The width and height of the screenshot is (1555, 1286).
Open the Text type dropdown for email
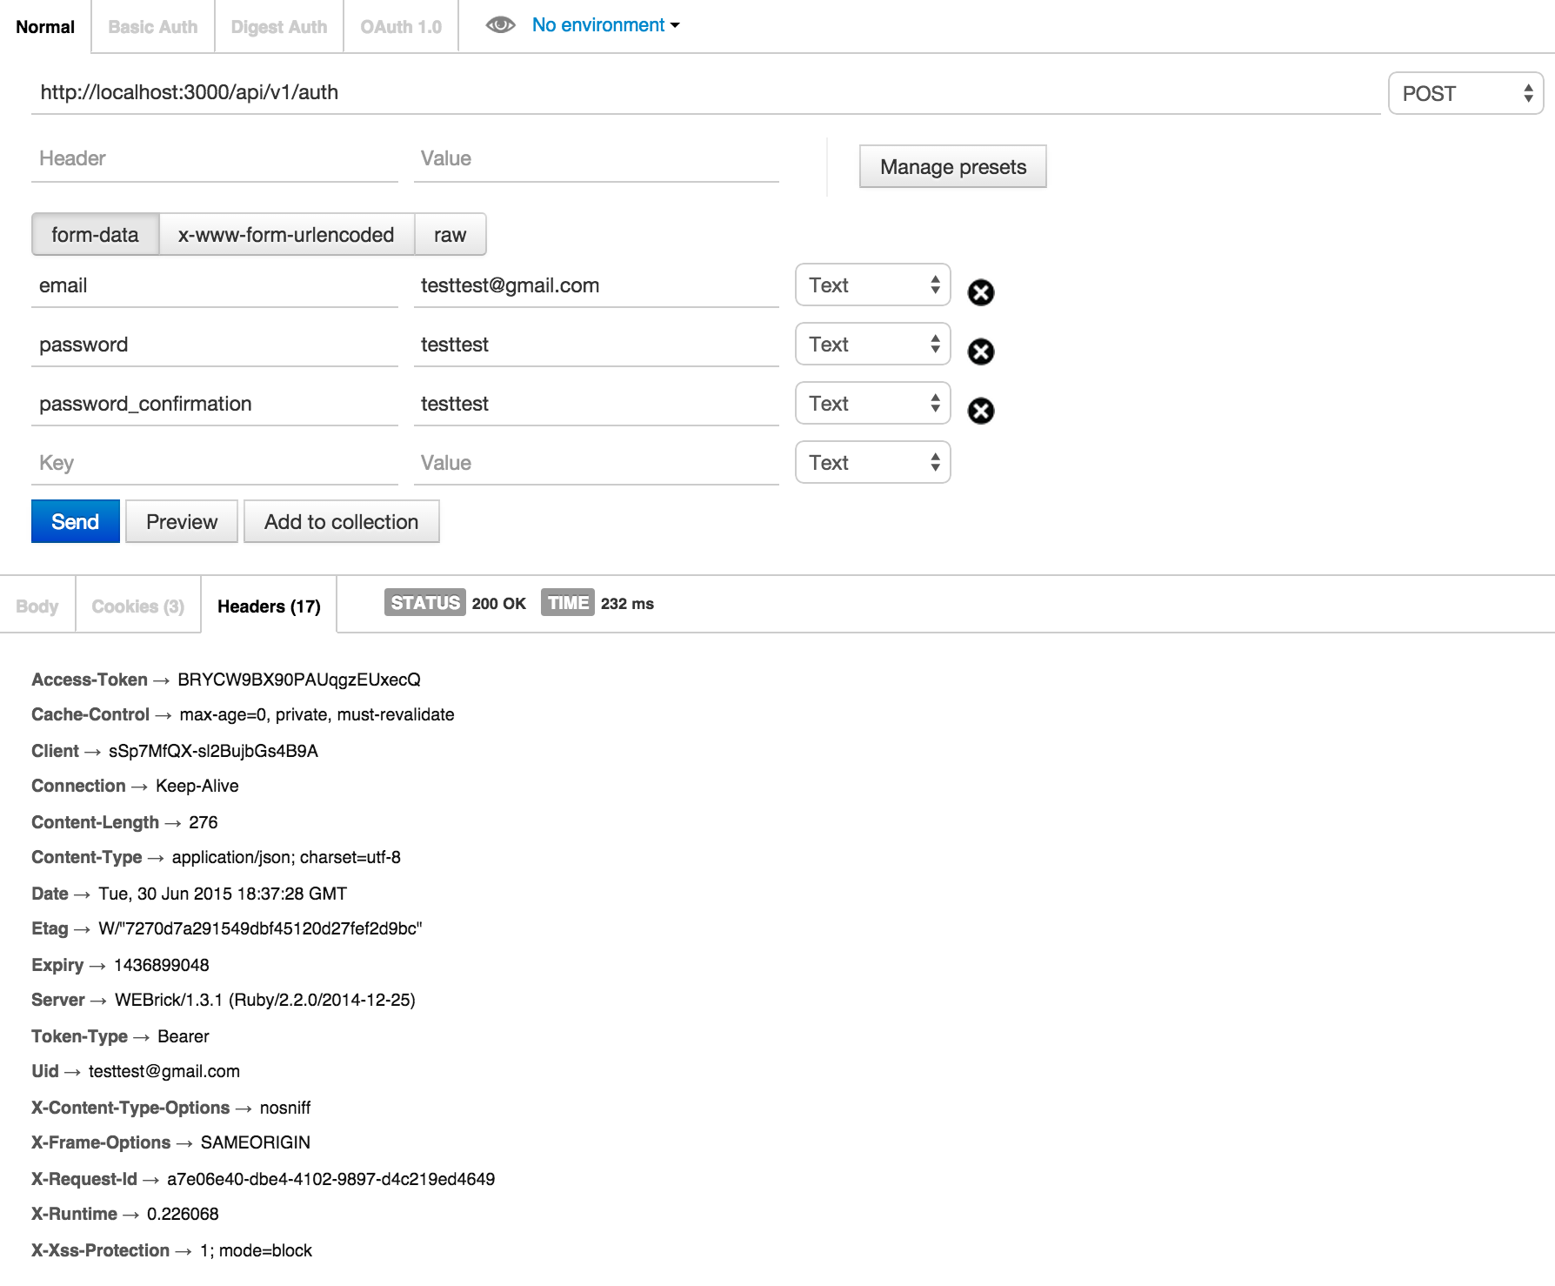872,285
